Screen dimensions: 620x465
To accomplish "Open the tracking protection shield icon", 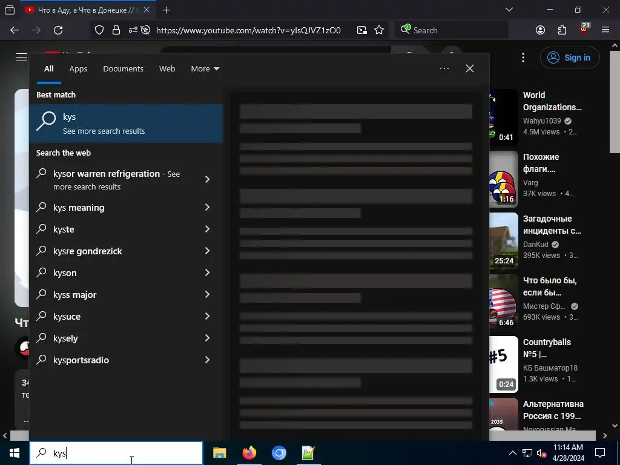I will click(x=99, y=30).
